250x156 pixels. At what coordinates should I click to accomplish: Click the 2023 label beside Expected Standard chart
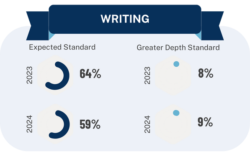point(30,75)
